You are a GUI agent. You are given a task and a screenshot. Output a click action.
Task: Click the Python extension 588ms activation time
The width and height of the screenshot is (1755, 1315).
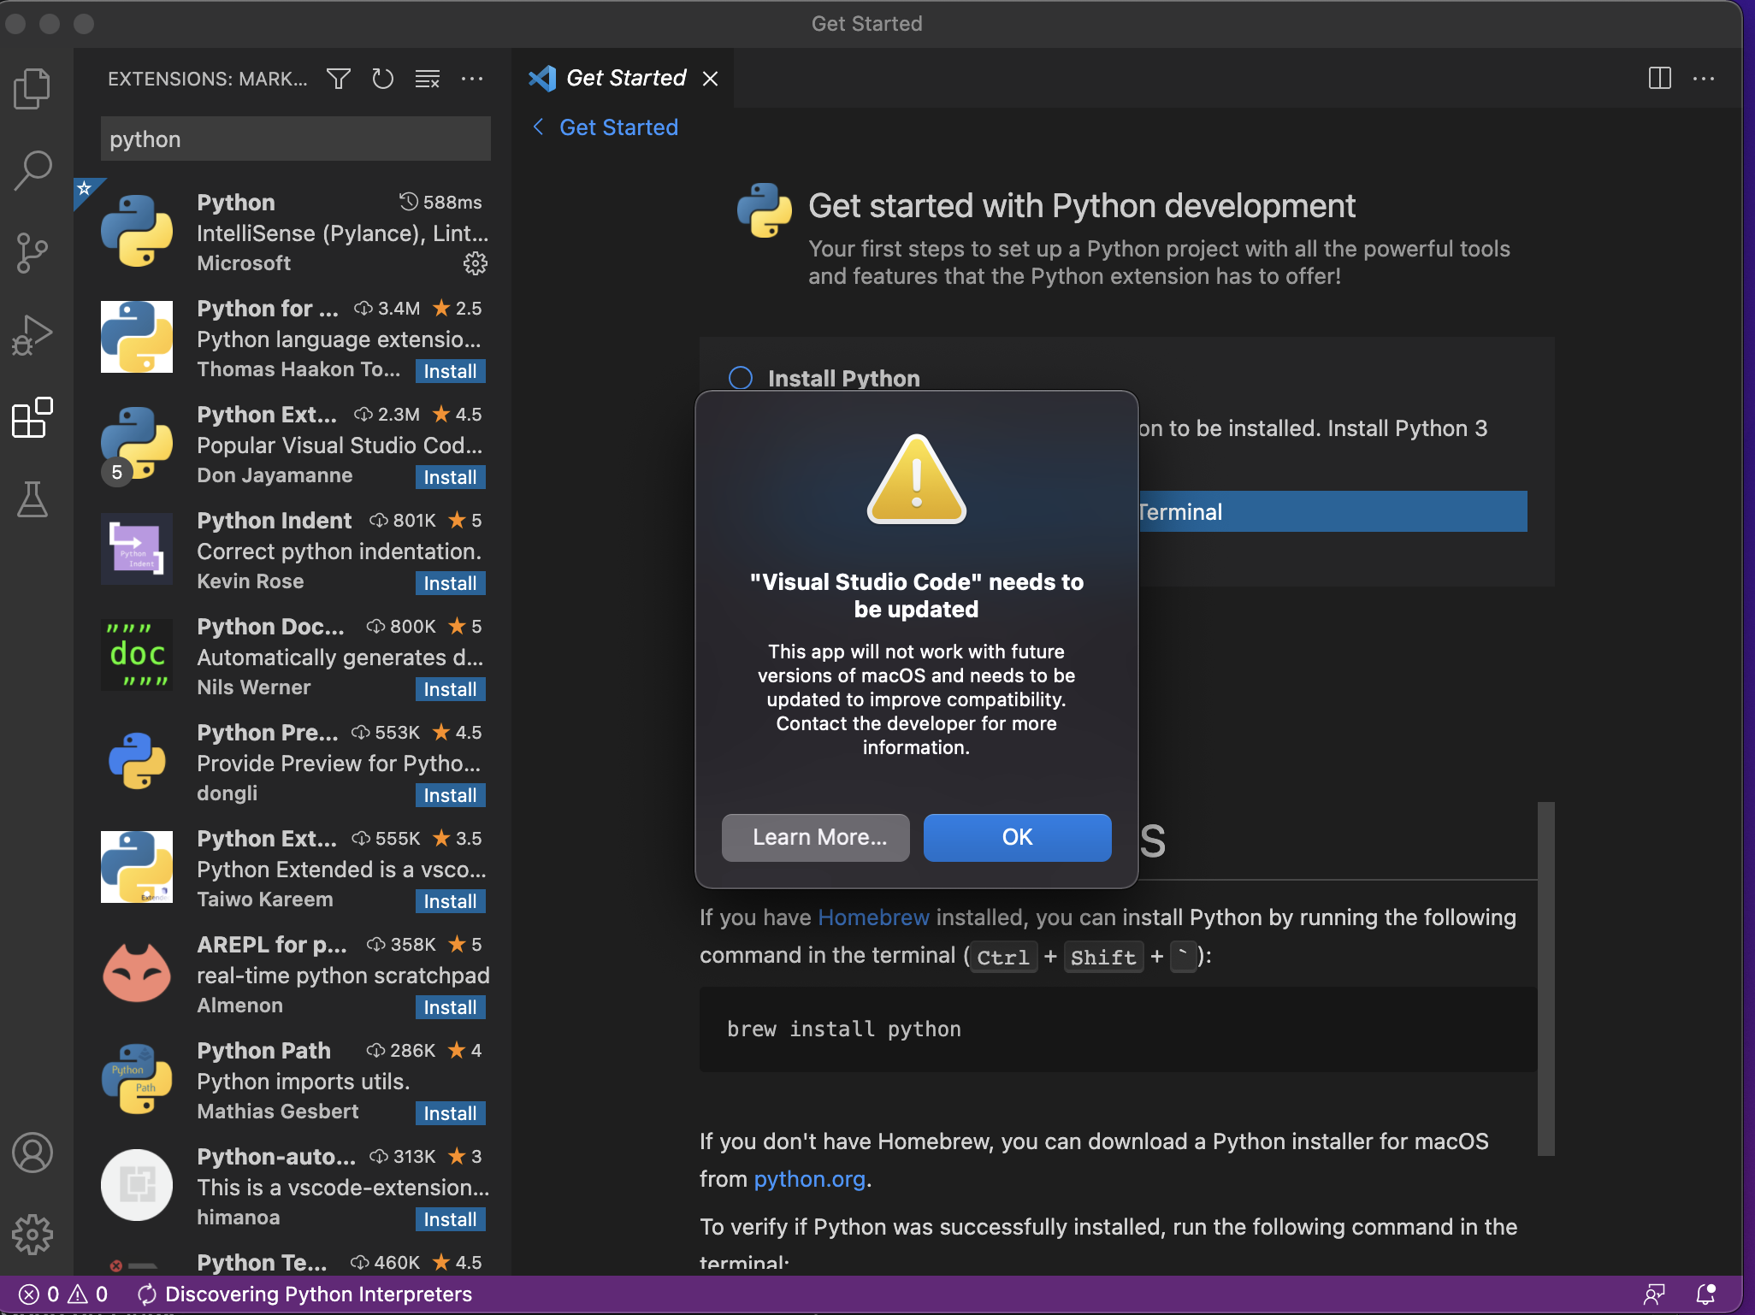(441, 203)
